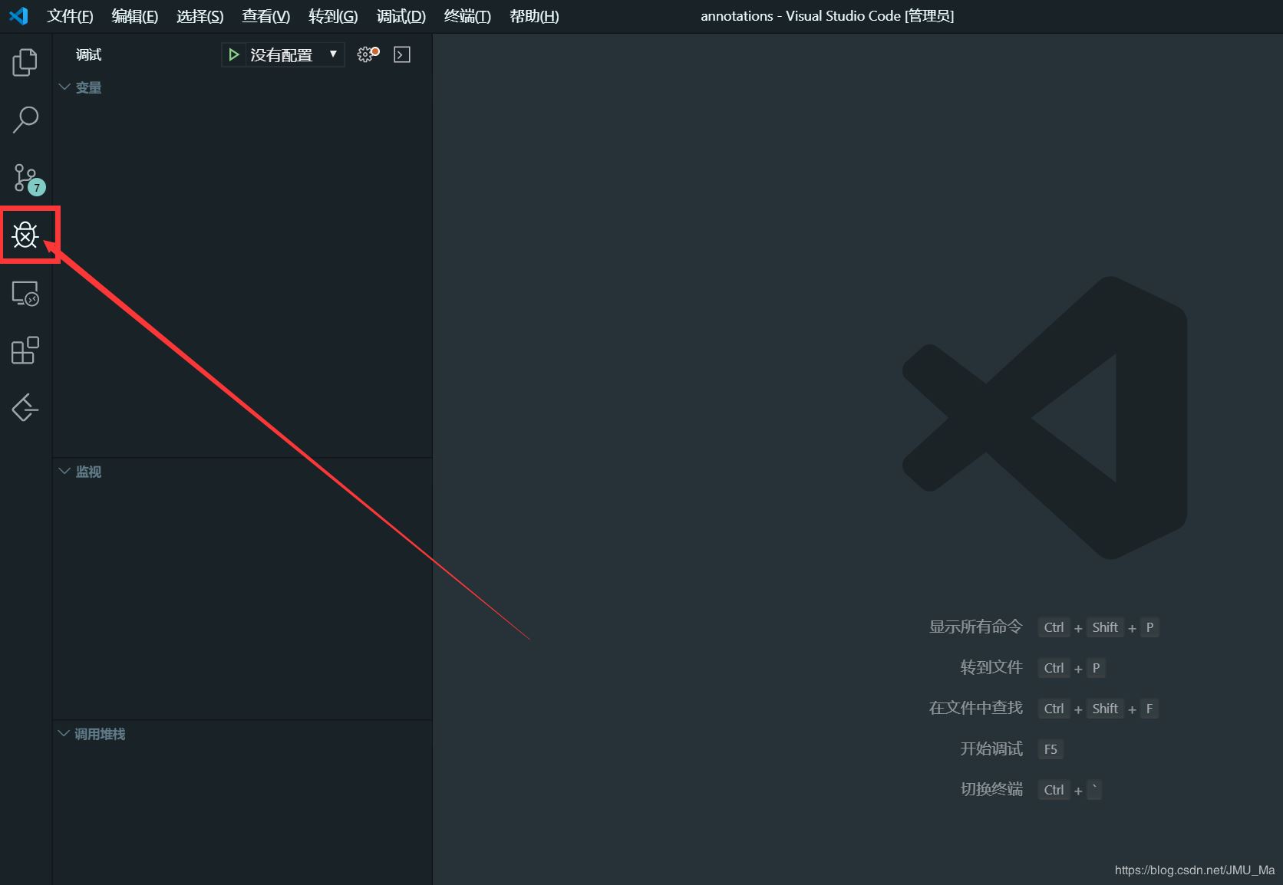Open the Extensions view

tap(25, 350)
